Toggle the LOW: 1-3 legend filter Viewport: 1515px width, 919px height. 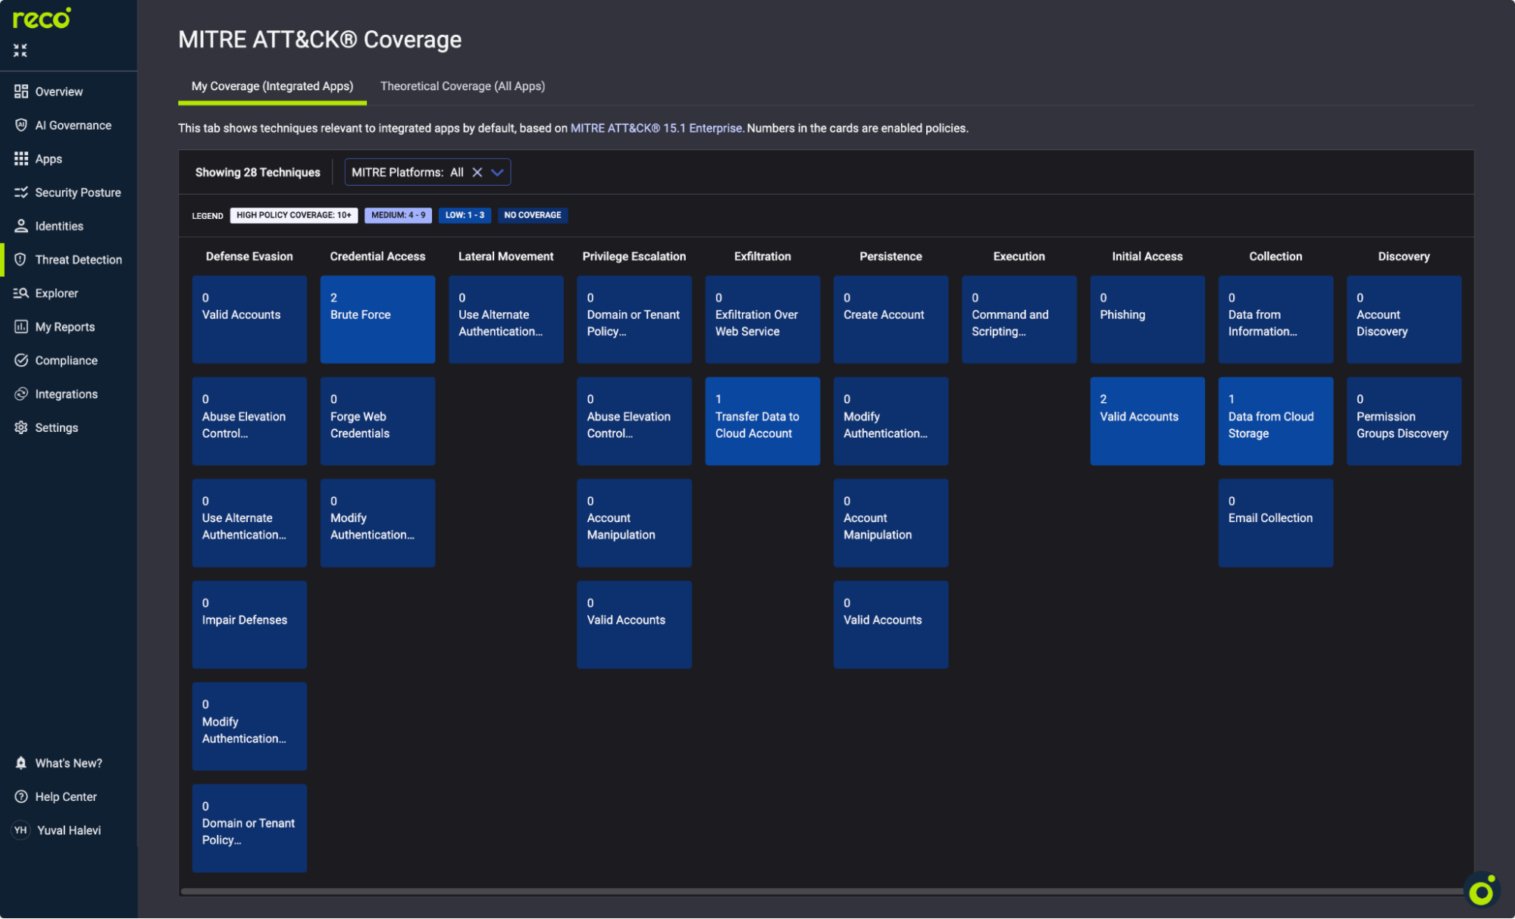[465, 215]
